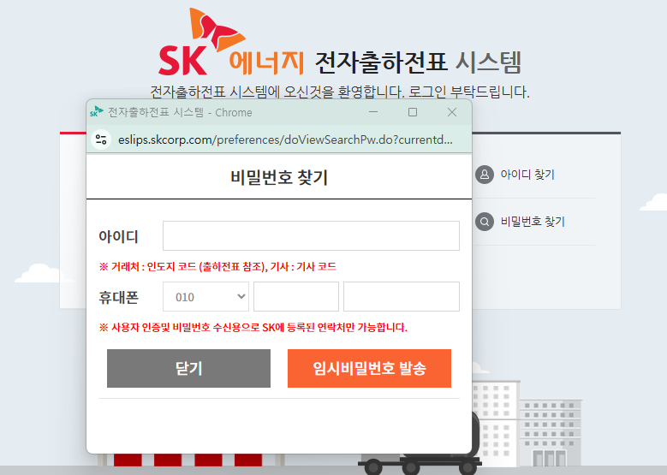Click the 아이디 label in the popup

pos(119,236)
